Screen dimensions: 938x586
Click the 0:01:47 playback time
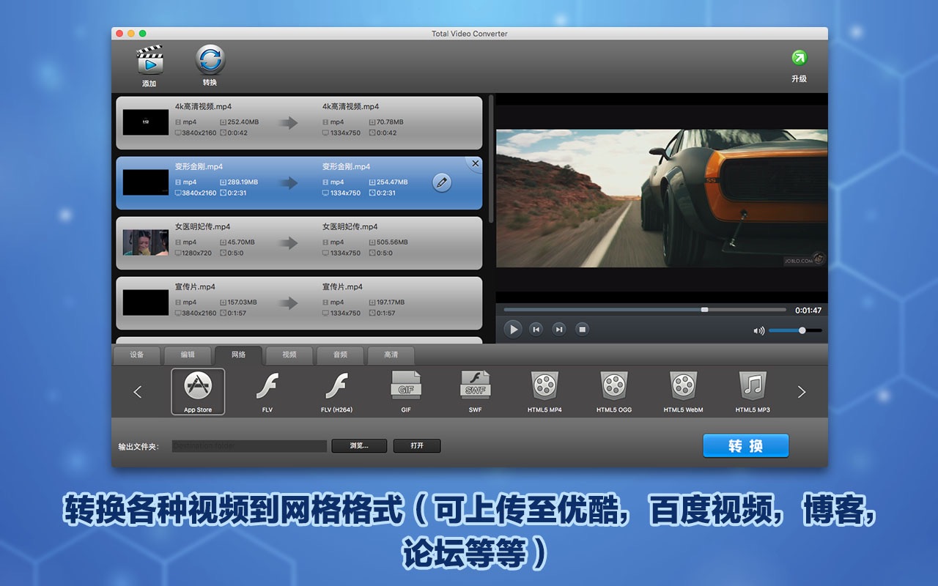tap(808, 311)
